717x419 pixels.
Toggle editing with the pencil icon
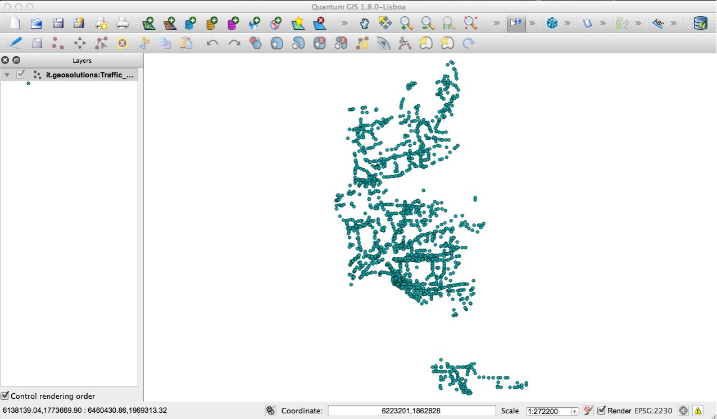(x=15, y=43)
